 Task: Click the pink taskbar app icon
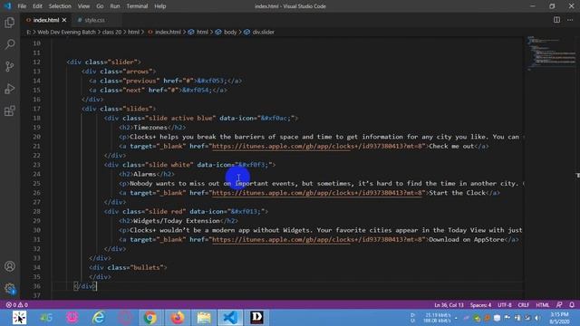pos(72,318)
